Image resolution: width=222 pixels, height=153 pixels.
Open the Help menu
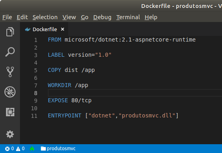tap(151, 17)
